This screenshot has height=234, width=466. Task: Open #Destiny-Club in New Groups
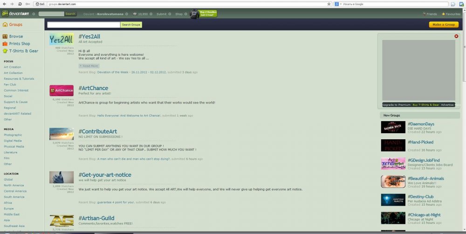420,197
